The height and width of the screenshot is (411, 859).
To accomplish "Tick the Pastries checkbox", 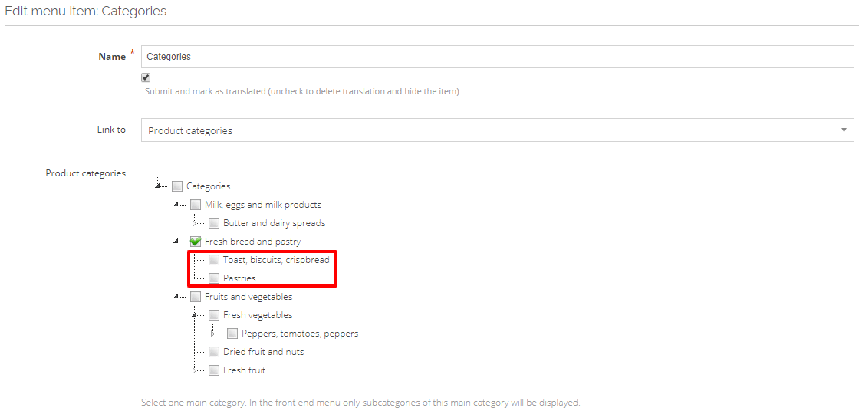I will [214, 278].
